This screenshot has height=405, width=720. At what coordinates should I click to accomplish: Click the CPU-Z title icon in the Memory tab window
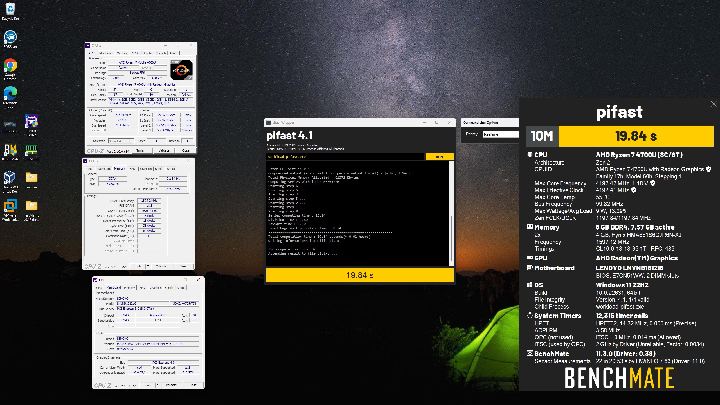[x=85, y=161]
